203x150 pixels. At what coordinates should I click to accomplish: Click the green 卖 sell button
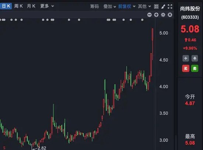point(195,68)
